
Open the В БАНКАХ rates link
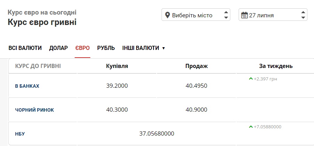point(27,86)
